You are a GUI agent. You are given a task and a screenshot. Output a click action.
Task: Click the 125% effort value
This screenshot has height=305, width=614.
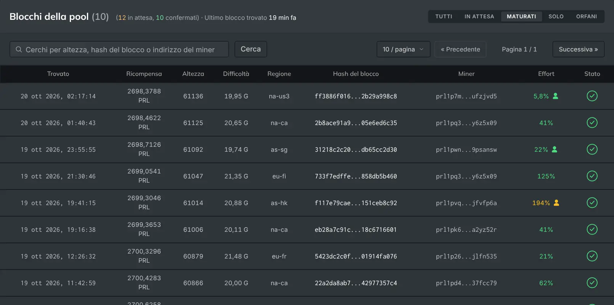(x=546, y=176)
